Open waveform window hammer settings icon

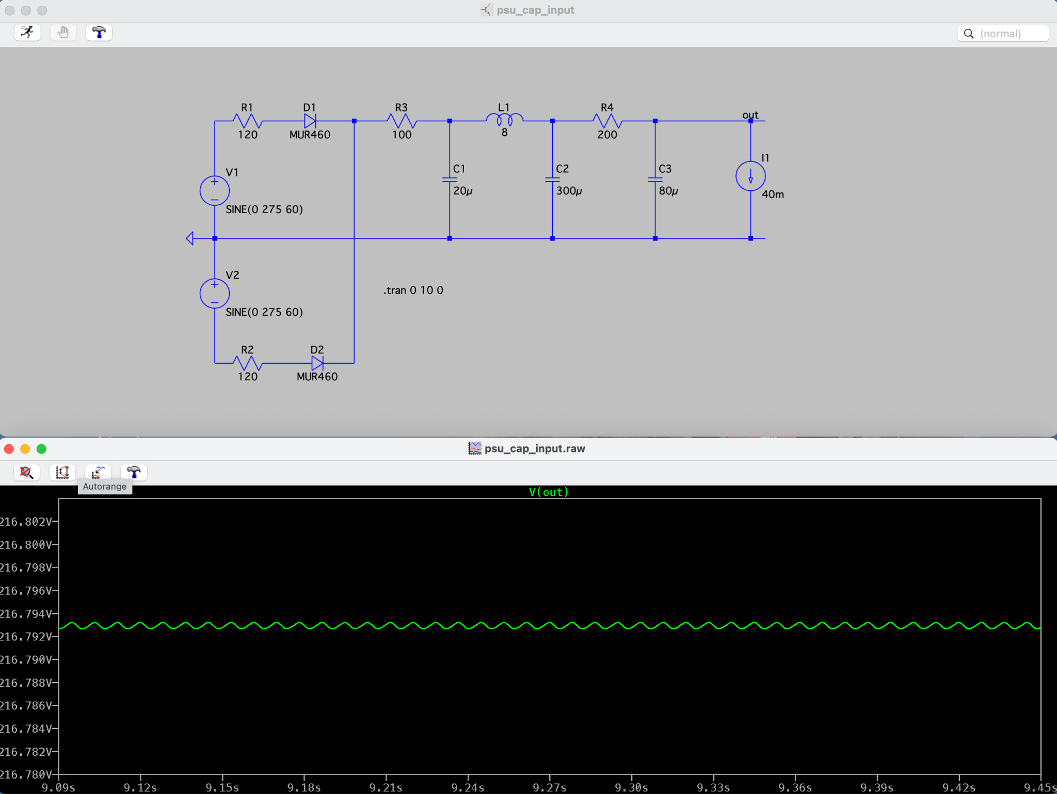[x=134, y=472]
